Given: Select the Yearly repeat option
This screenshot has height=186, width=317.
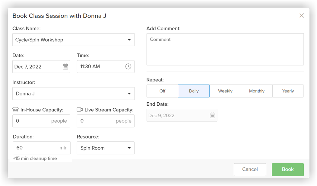Looking at the screenshot, I should tap(288, 91).
